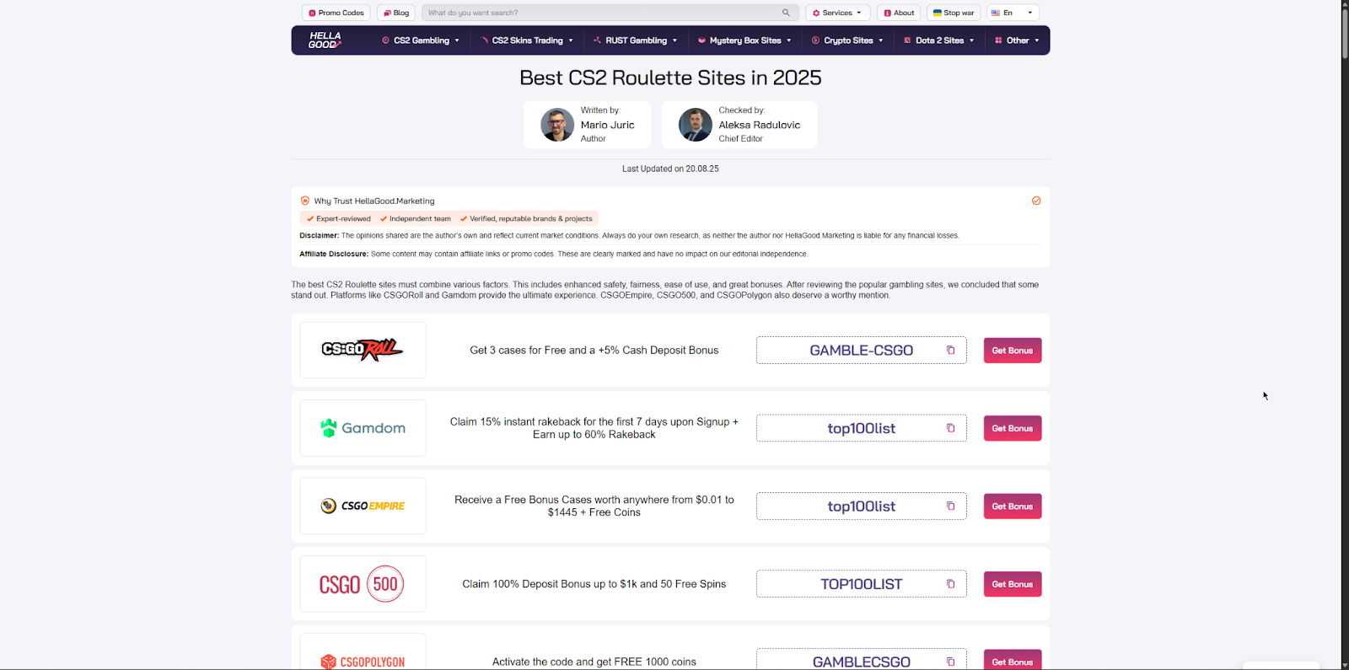
Task: Select the Crypto Sites menu item
Action: click(x=846, y=40)
